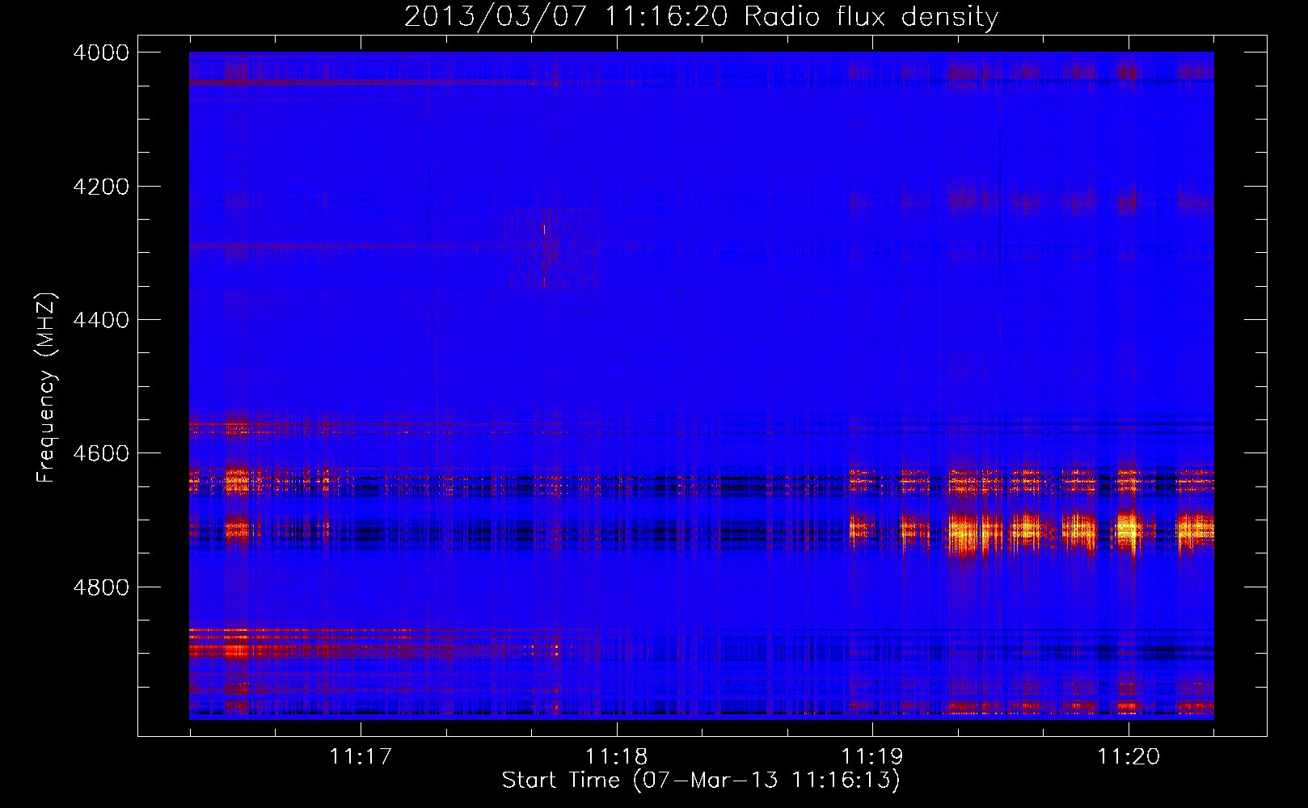Click the "Frequency (MHZ)" y-axis label
The image size is (1308, 808).
pos(46,388)
